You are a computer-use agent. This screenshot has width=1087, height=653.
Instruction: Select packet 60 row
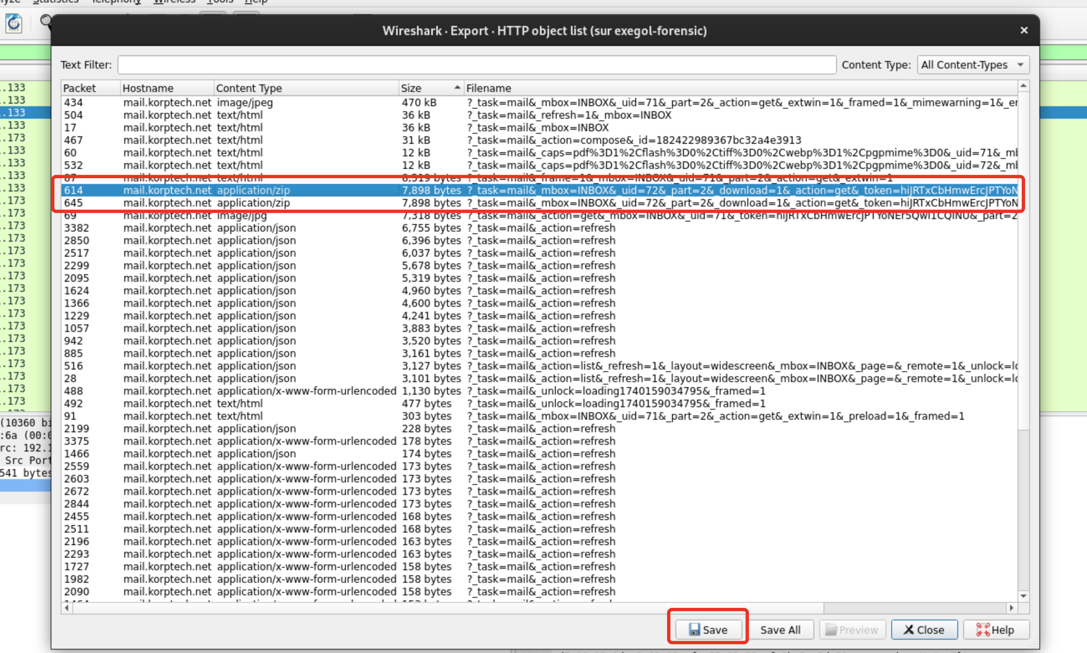click(x=540, y=153)
